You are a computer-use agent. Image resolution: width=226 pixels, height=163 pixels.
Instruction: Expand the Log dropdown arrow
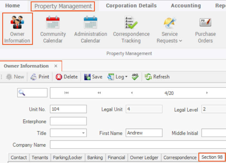pos(126,77)
